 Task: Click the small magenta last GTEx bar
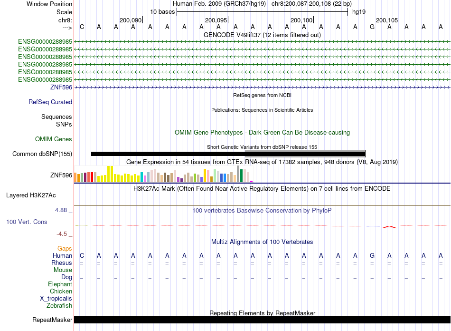coord(252,181)
